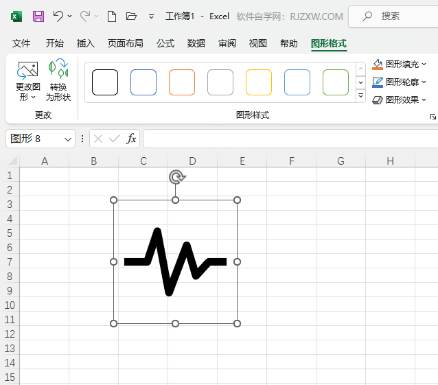Select all cells with corner triangle
Screen dimensions: 438x385
[12, 161]
